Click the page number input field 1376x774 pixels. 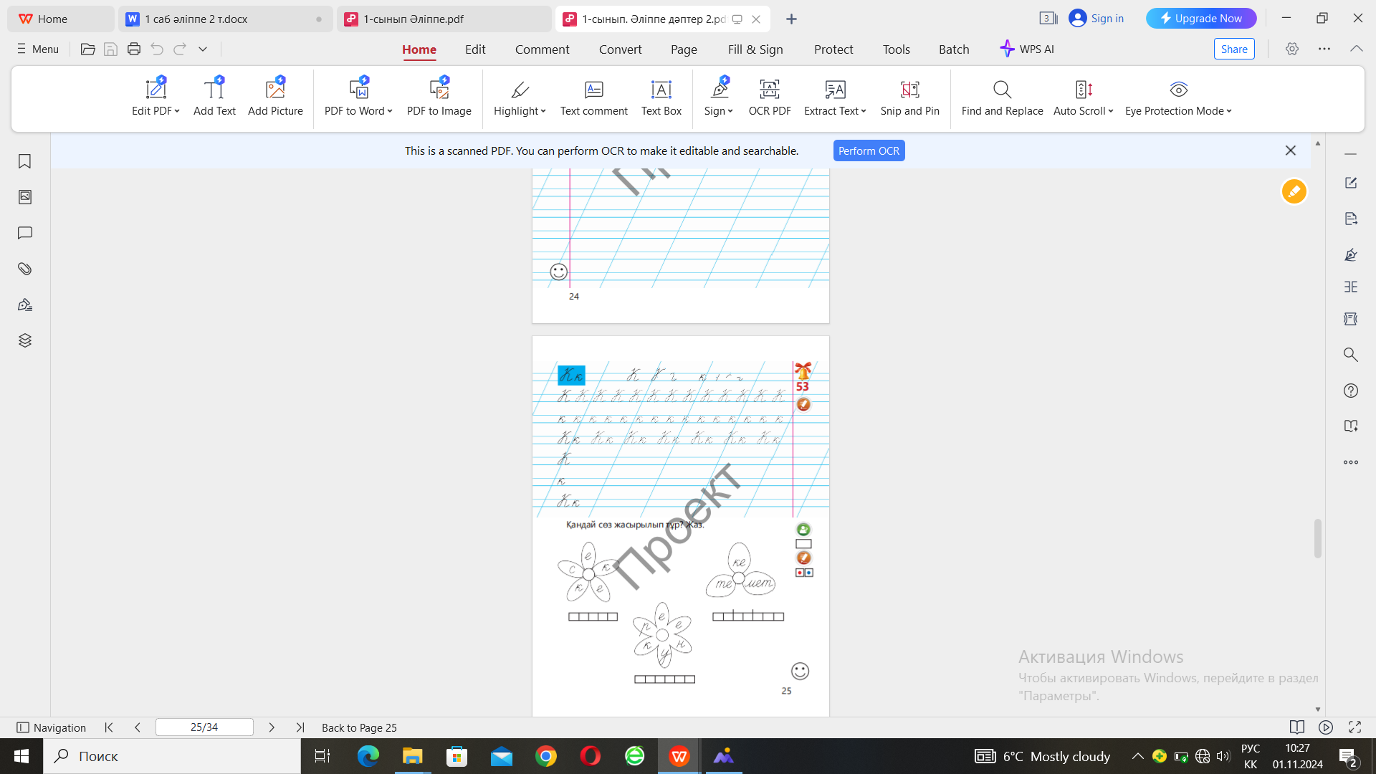coord(204,727)
